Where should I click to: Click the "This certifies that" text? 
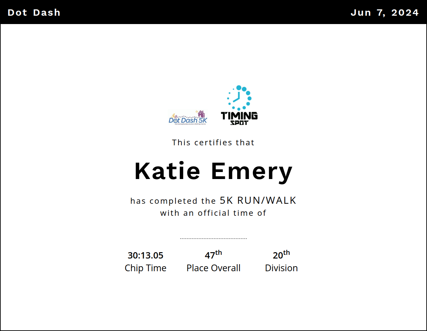pyautogui.click(x=213, y=143)
